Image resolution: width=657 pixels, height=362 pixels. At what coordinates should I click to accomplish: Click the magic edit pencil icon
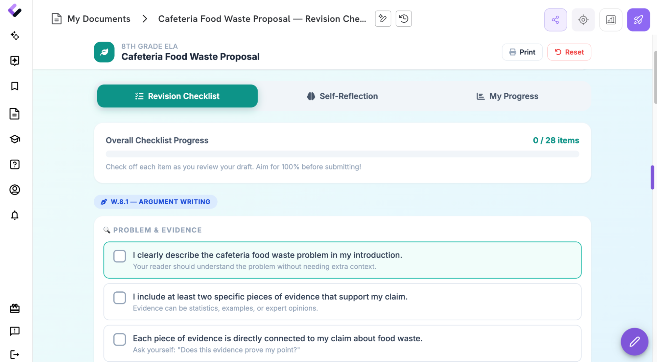pyautogui.click(x=383, y=19)
